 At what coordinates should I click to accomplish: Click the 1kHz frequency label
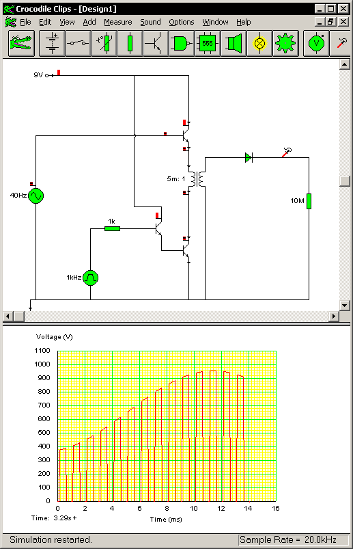pyautogui.click(x=74, y=278)
